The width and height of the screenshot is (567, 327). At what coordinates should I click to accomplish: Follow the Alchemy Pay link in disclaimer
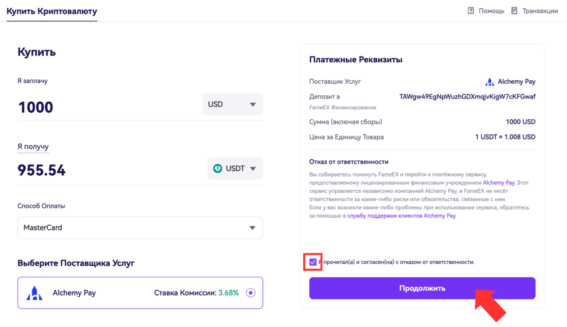coord(499,183)
